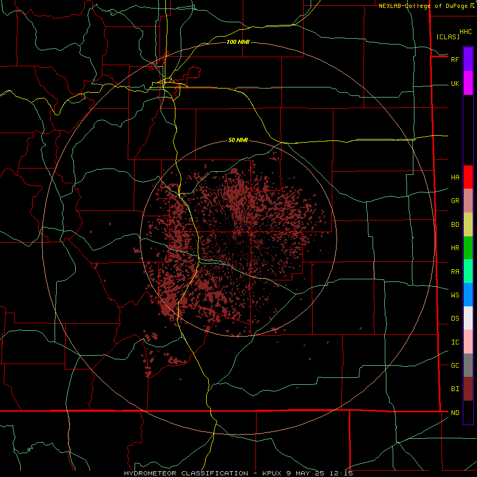
Task: Pick the RA aqua-green legend swatch
Action: (468, 271)
